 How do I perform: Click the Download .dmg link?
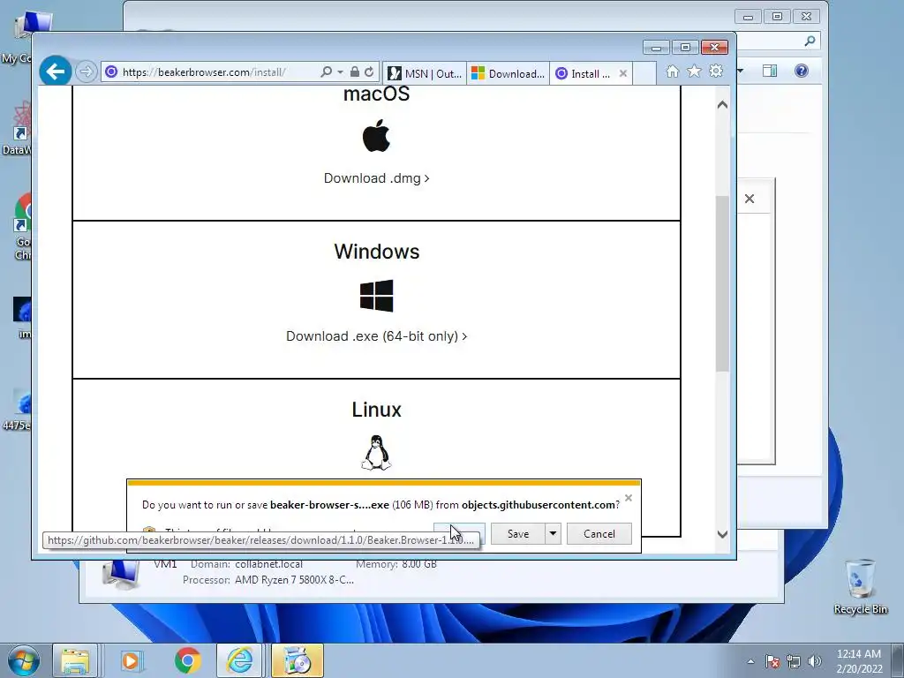pyautogui.click(x=376, y=178)
